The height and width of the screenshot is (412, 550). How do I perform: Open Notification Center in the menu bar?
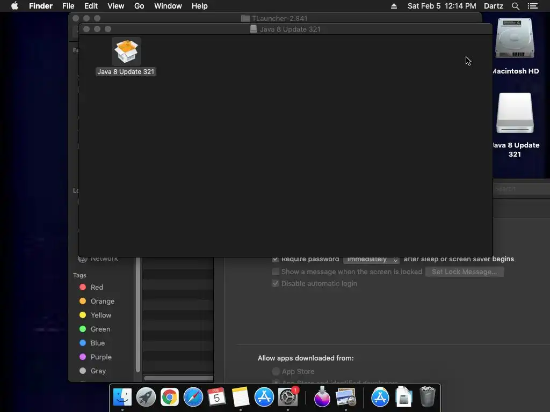533,6
